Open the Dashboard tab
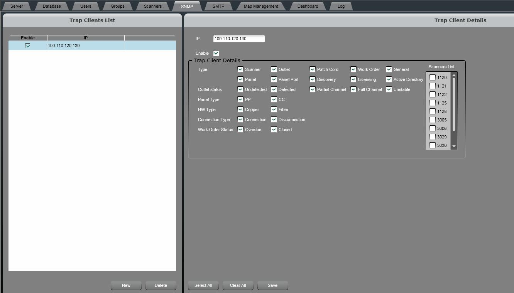The width and height of the screenshot is (514, 293). click(x=308, y=6)
